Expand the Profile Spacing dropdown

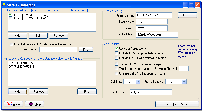click(x=184, y=82)
